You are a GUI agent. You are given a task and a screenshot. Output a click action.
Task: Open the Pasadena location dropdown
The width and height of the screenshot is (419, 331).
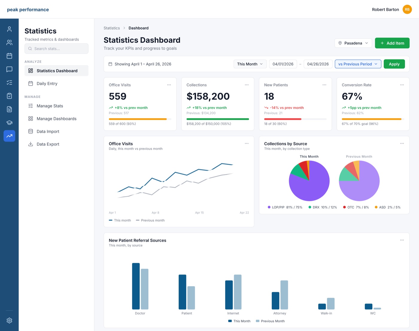tap(353, 43)
